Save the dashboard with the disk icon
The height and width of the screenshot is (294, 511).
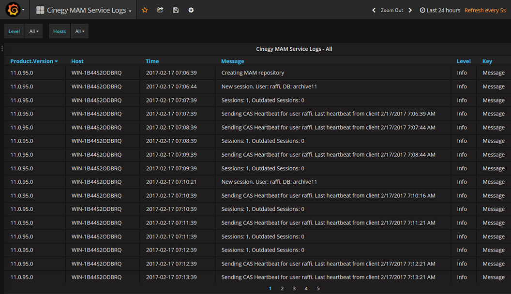(176, 10)
